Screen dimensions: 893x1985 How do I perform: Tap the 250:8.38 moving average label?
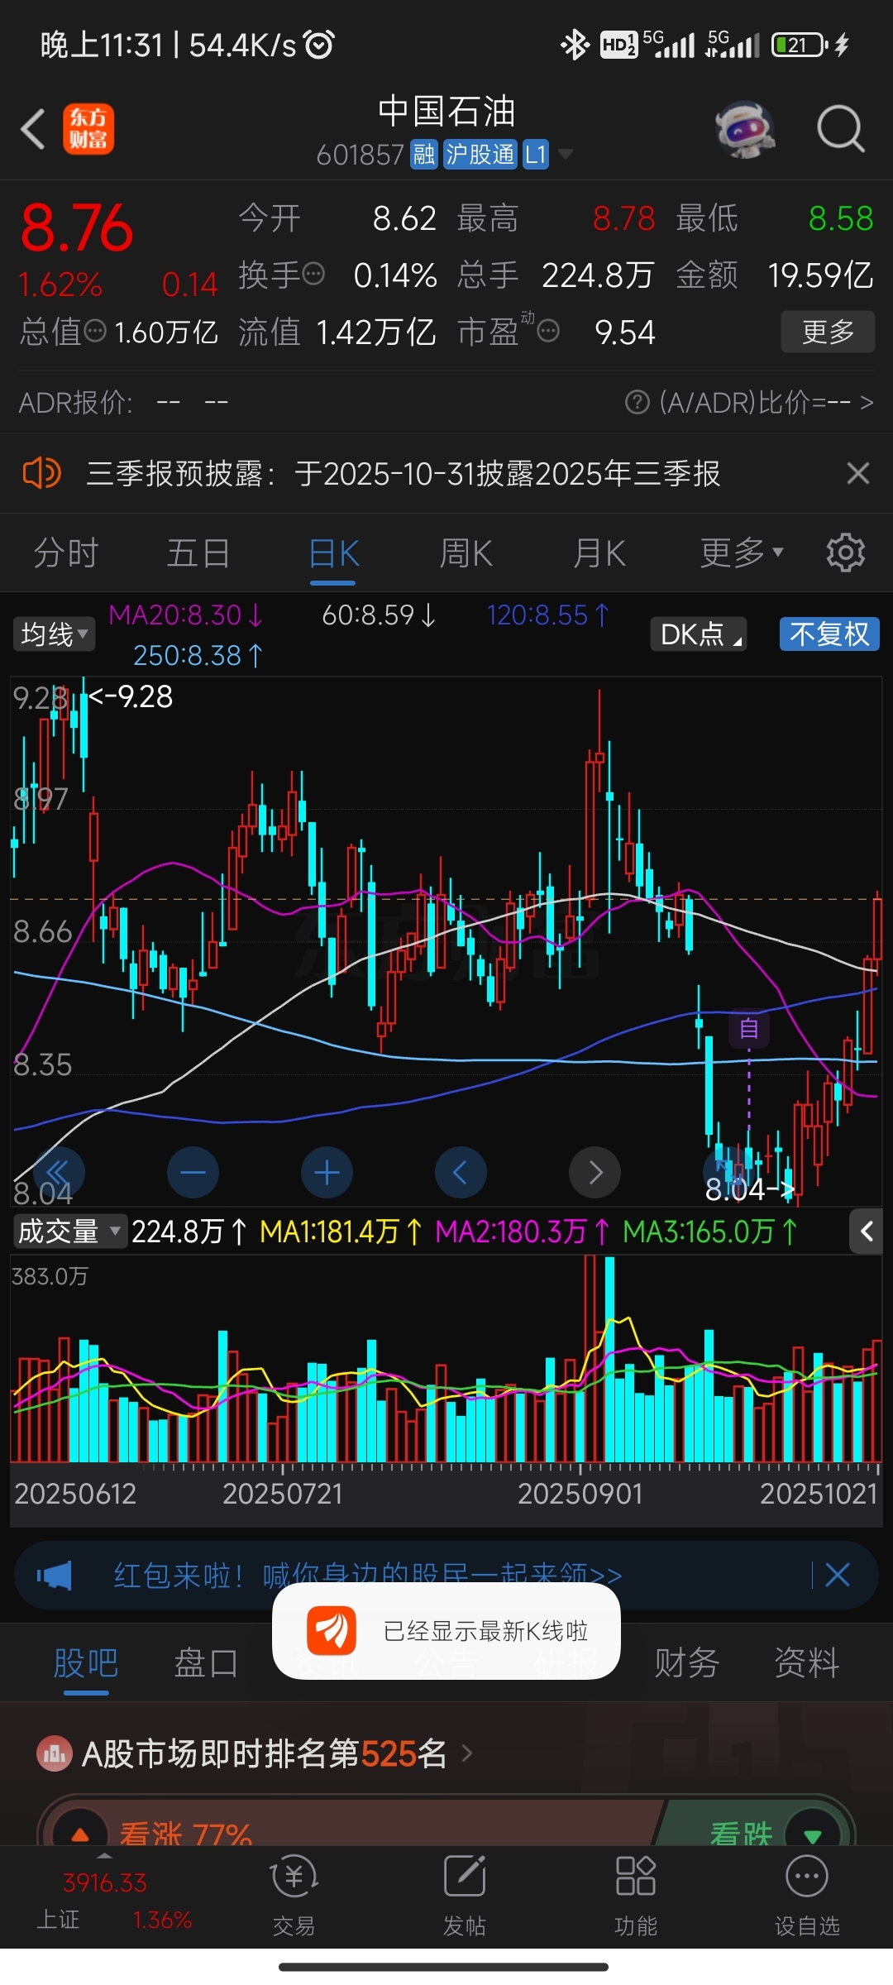pos(198,656)
